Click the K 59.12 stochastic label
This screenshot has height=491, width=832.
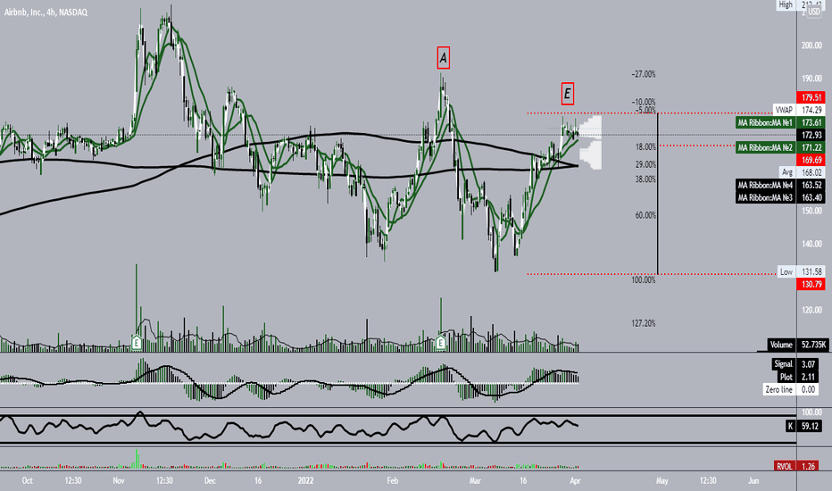804,426
